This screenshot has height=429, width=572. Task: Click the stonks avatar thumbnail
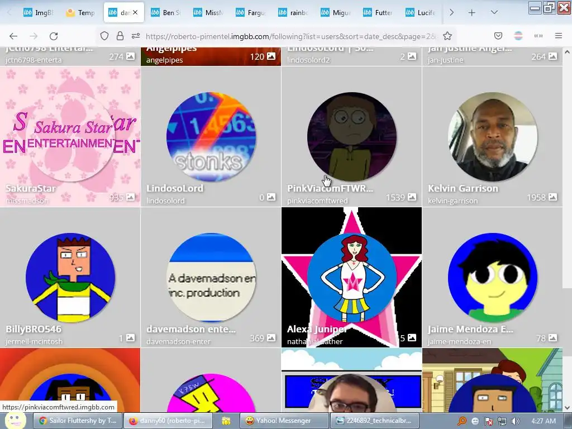click(x=211, y=137)
